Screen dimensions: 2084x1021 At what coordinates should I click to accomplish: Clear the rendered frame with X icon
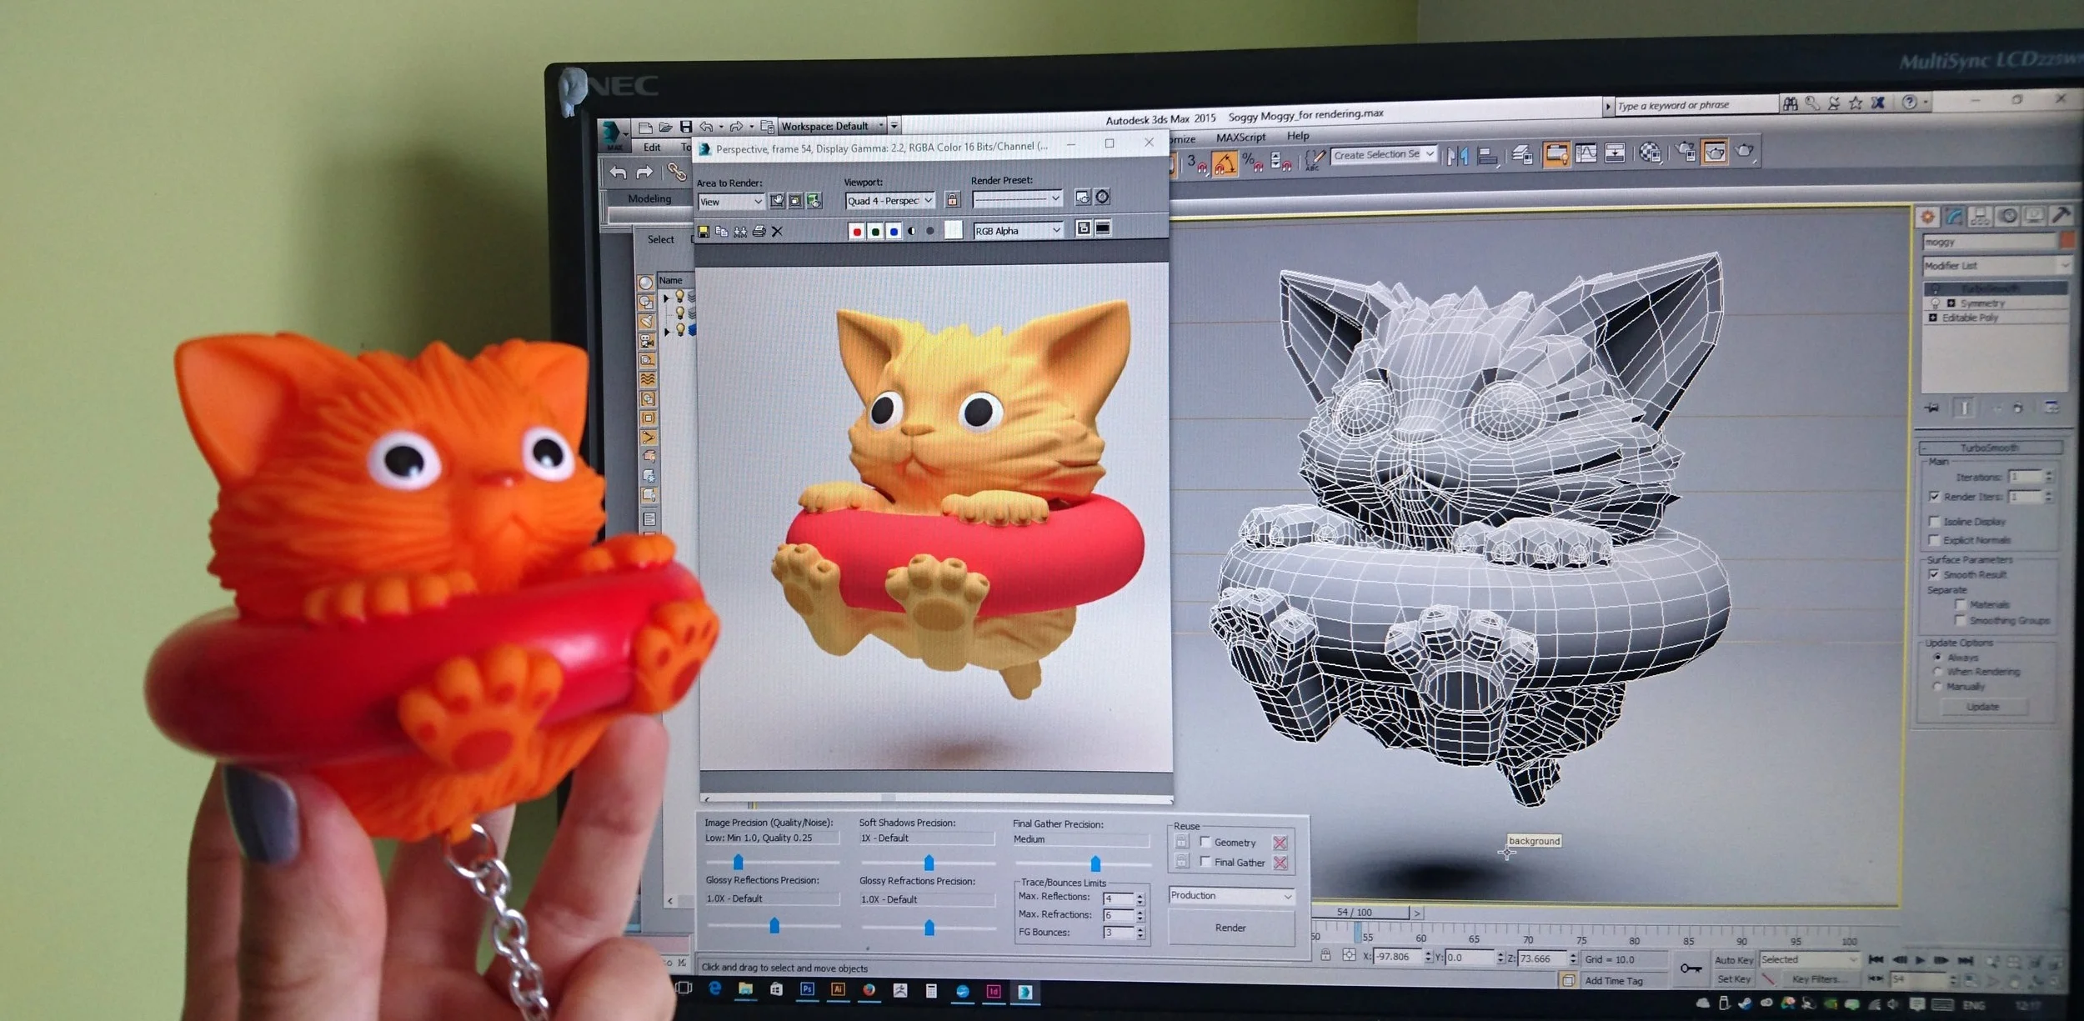[777, 232]
